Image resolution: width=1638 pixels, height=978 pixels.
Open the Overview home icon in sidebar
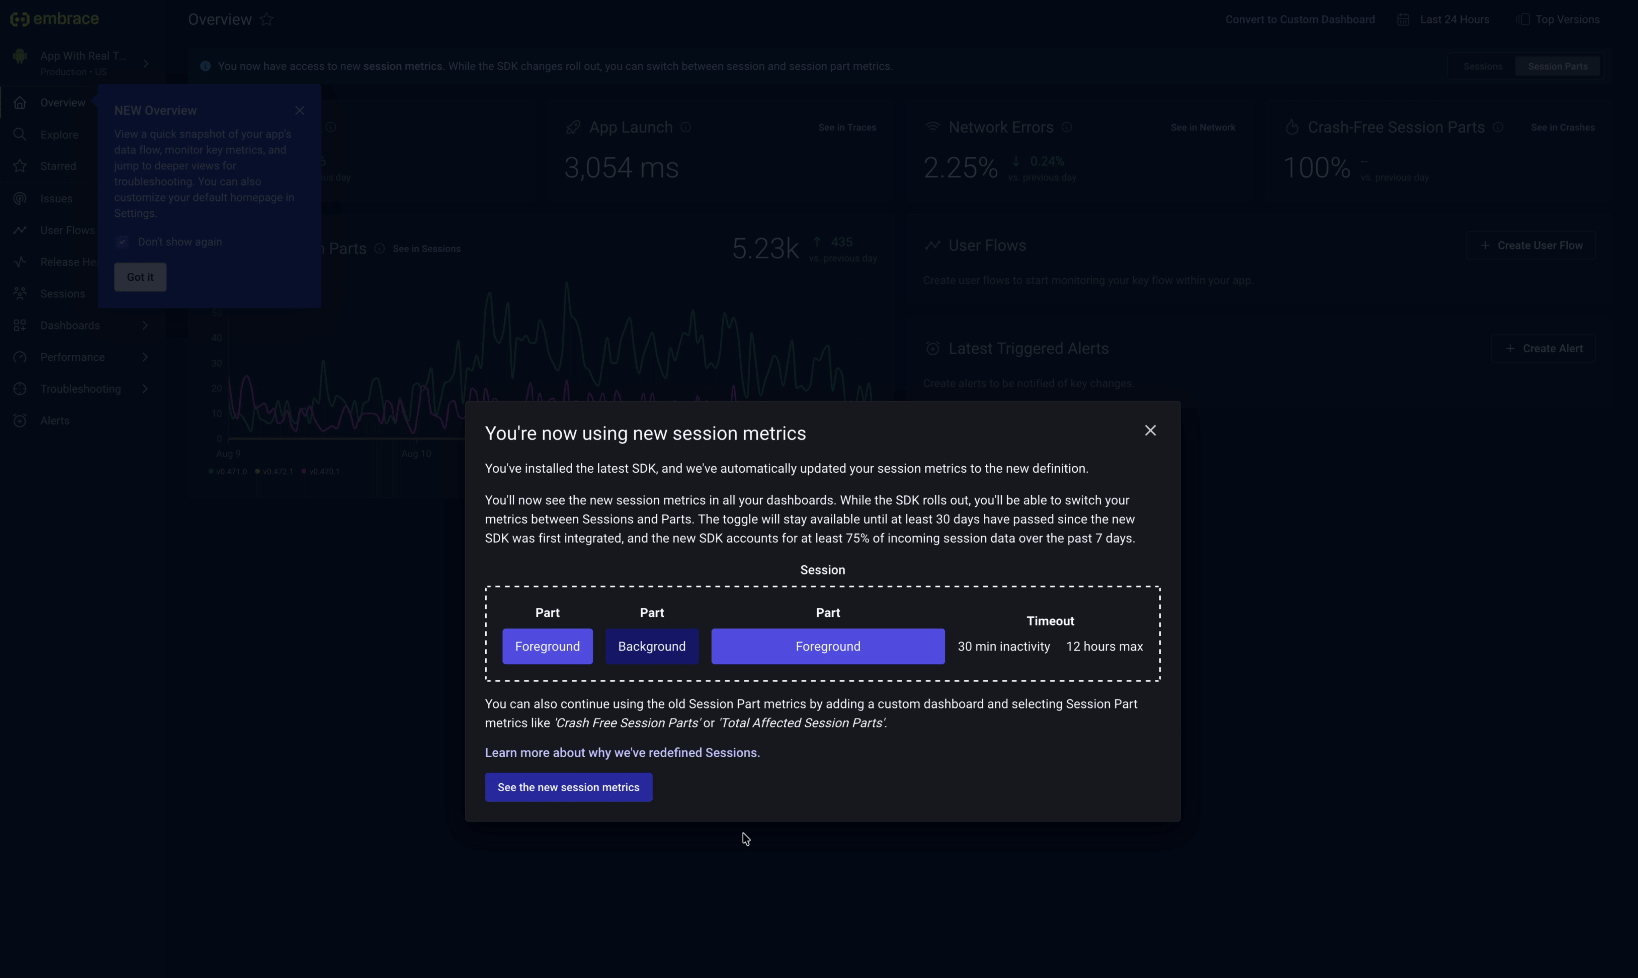point(20,103)
